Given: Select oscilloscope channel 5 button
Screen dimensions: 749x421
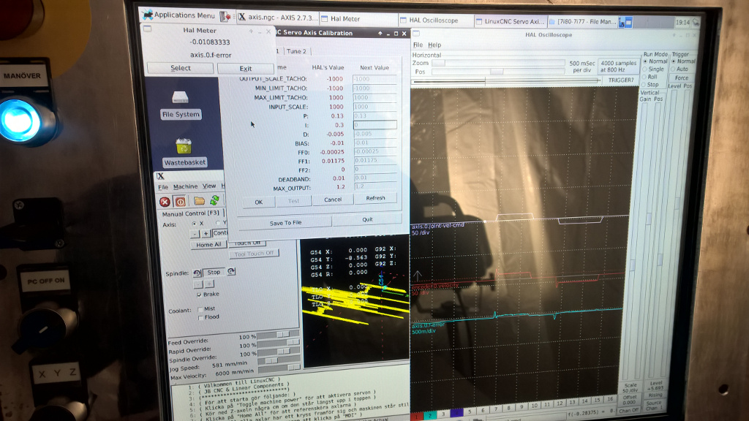Looking at the screenshot, I should (x=470, y=411).
